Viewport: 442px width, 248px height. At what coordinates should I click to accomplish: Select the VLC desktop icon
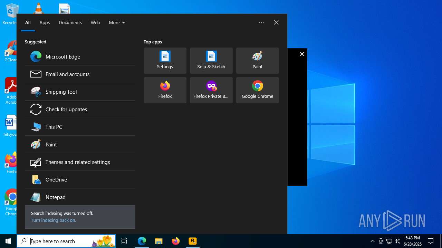38,8
